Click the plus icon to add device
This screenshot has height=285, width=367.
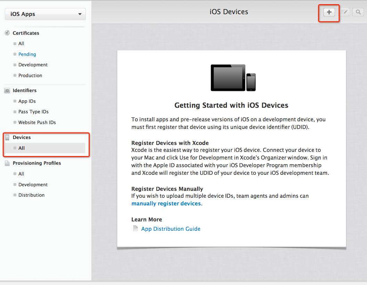[329, 12]
